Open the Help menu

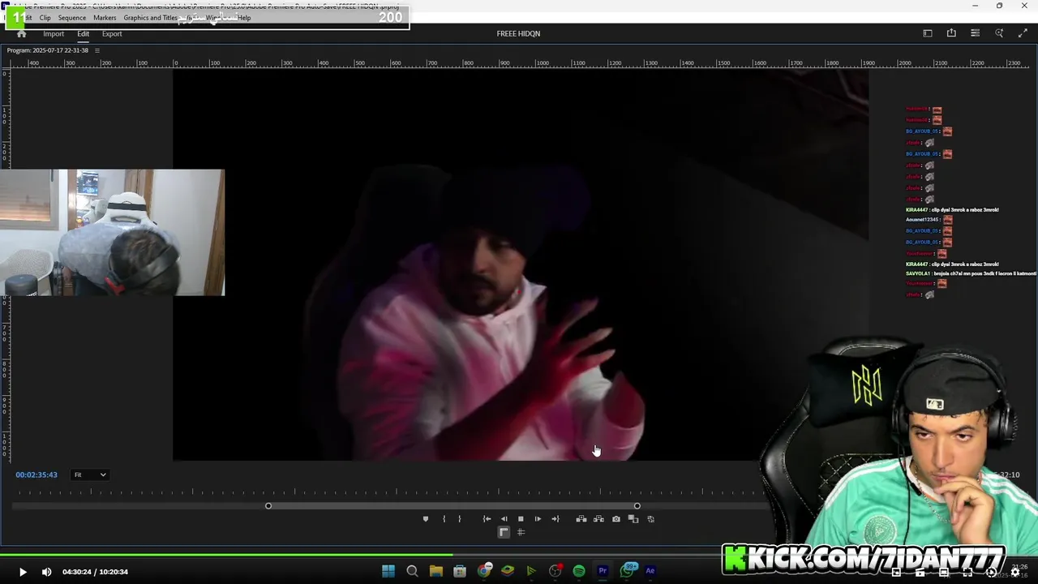point(244,18)
